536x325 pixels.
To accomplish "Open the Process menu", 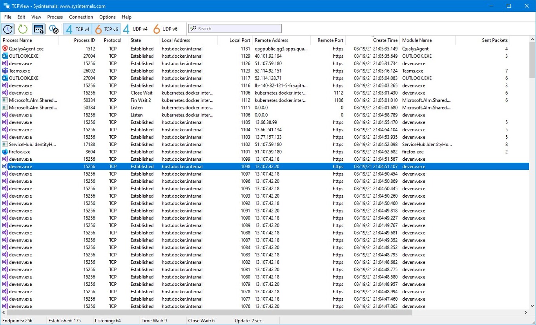I will (x=55, y=17).
